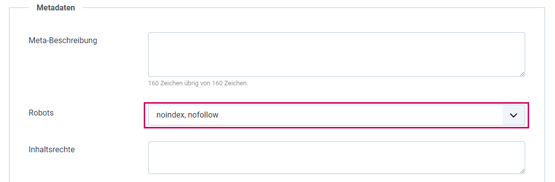555x182 pixels.
Task: Click the Inhaltsrechte field label
Action: click(52, 150)
